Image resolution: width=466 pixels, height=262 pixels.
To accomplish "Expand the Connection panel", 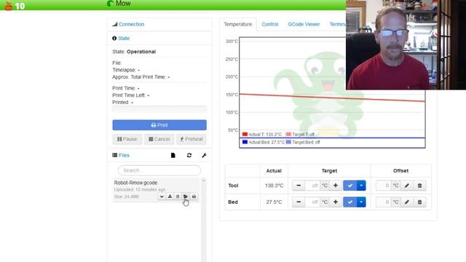I will click(131, 24).
